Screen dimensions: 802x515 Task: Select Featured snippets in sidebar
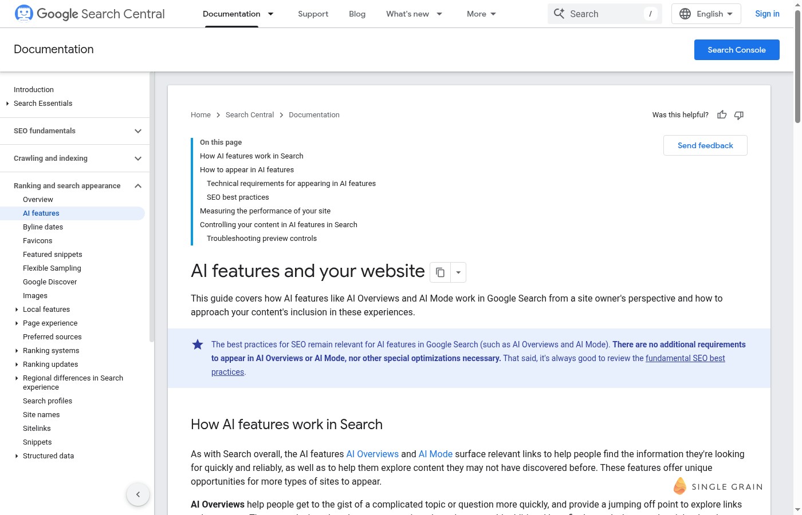pos(53,255)
